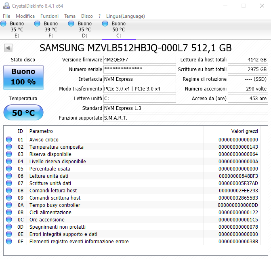Click status orb for Spegnimenti non protetti row
271x259 pixels.
pyautogui.click(x=9, y=227)
